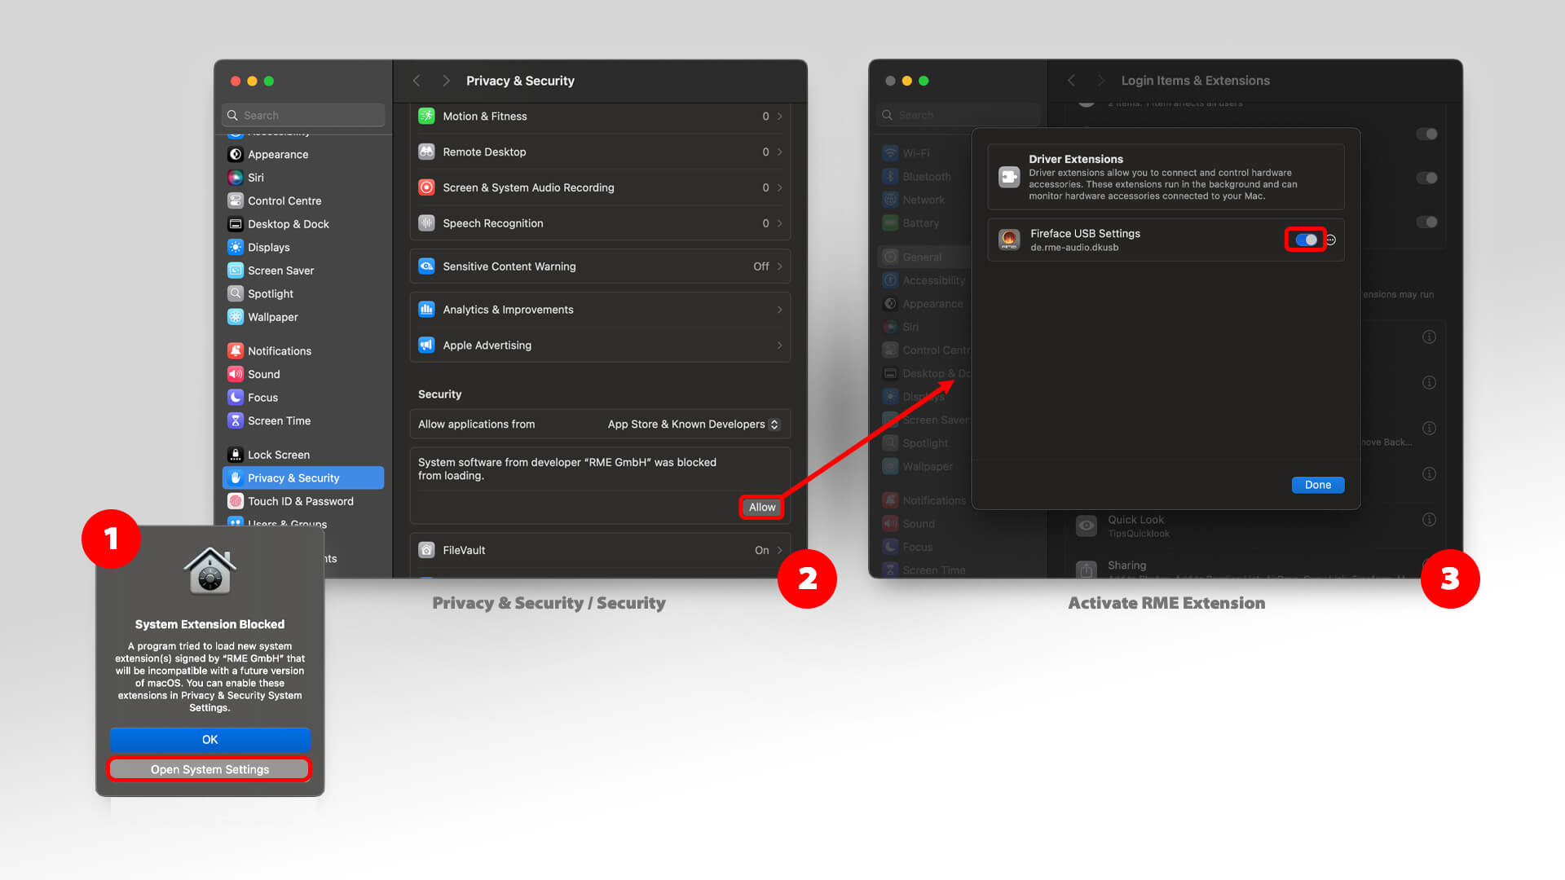Screen dimensions: 1565x880
Task: Click the Touch ID & Password fingerprint icon
Action: coord(236,501)
